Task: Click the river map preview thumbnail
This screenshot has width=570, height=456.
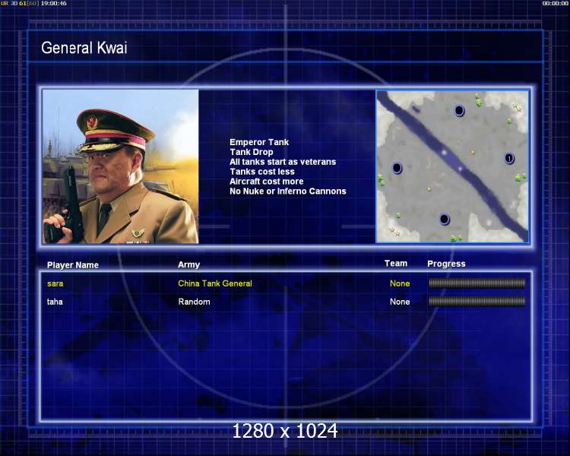Action: (x=452, y=166)
